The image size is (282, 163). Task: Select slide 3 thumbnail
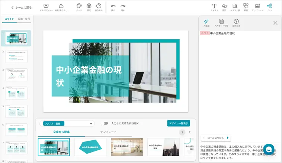pos(16,75)
